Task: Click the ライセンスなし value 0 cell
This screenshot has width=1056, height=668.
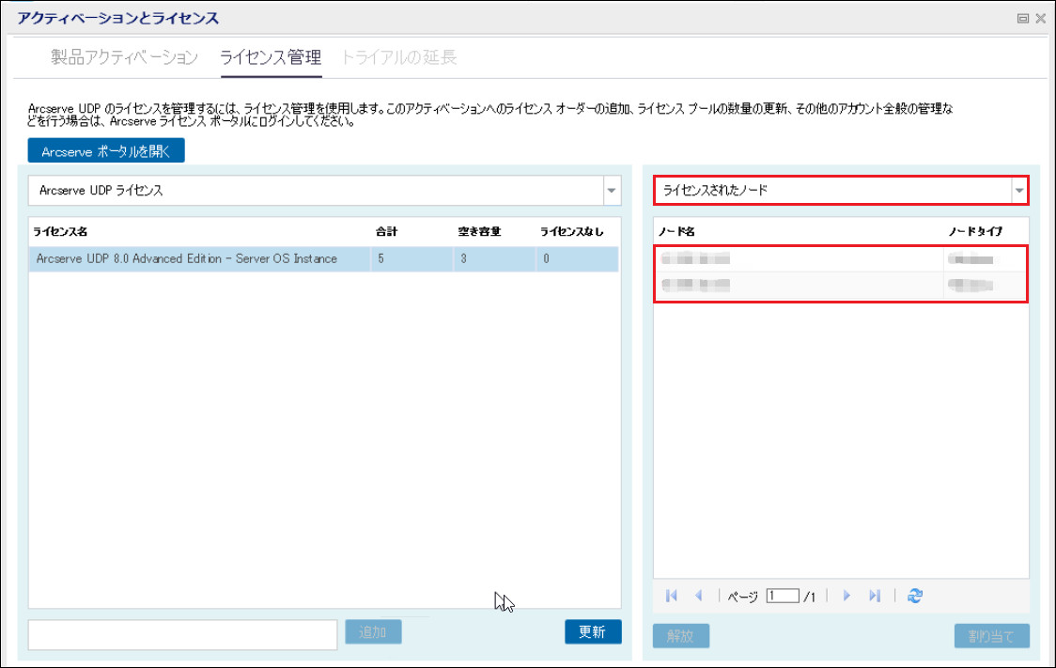Action: pyautogui.click(x=577, y=258)
